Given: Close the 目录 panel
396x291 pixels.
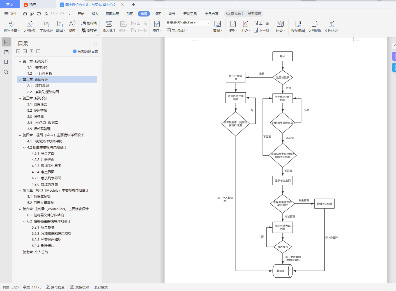Looking at the screenshot, I should pyautogui.click(x=95, y=43).
